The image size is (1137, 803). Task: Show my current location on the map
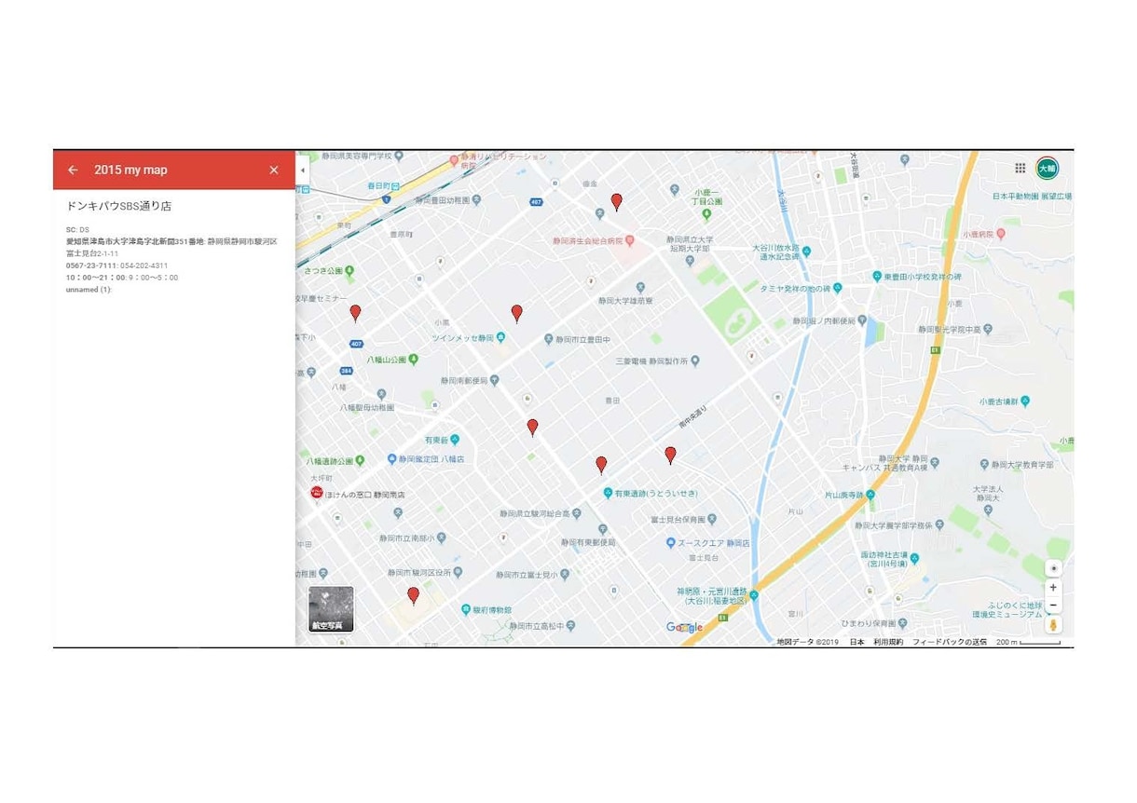pos(1053,568)
